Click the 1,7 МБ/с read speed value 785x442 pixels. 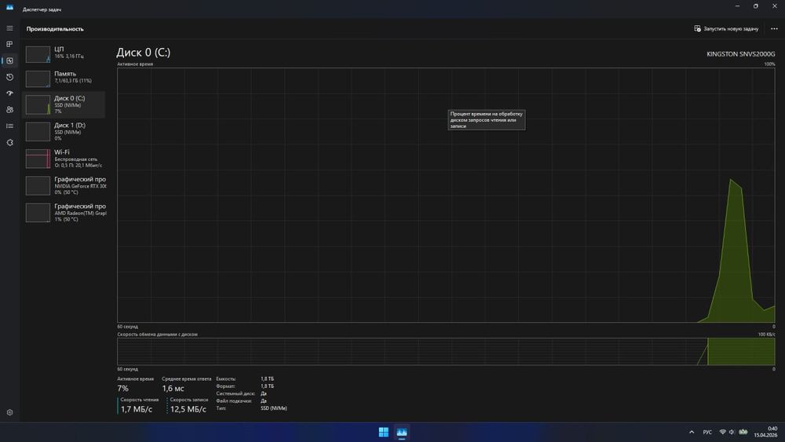pyautogui.click(x=136, y=409)
